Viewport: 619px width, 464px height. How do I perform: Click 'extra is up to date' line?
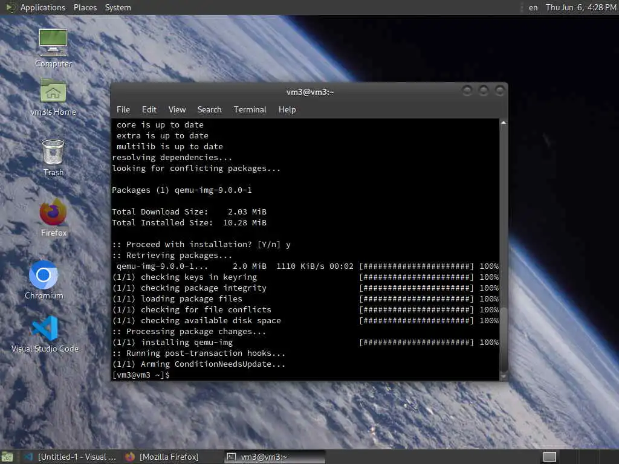click(162, 136)
